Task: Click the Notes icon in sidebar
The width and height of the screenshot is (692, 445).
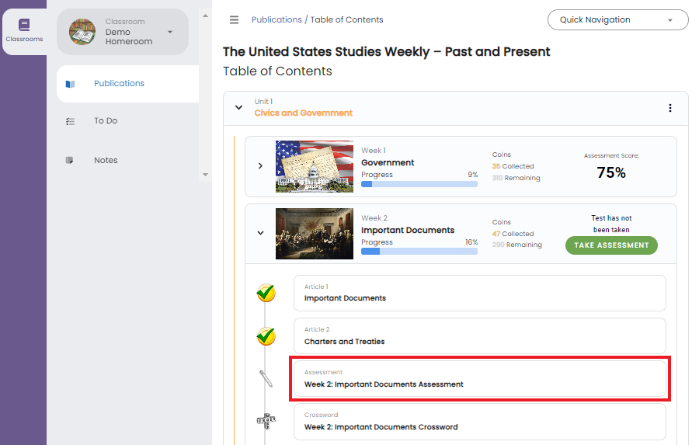Action: [x=71, y=161]
